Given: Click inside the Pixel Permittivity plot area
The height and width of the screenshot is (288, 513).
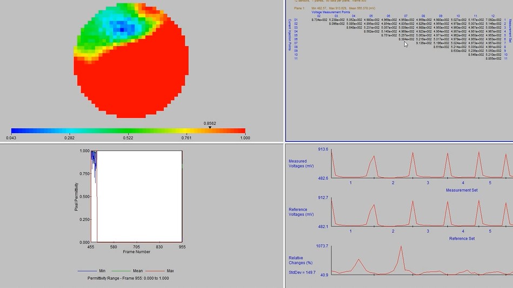Looking at the screenshot, I should click(136, 197).
